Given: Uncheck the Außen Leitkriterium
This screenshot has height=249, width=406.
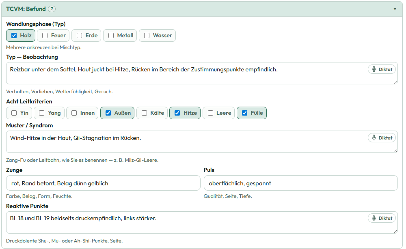Looking at the screenshot, I should (108, 113).
